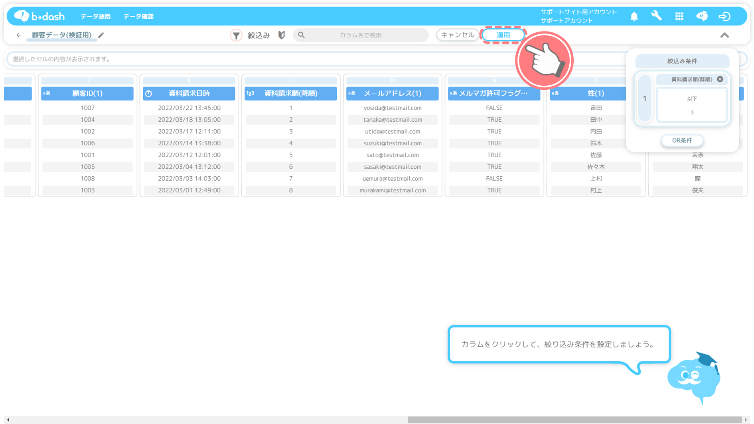
Task: Select the 顧客ID(1) column header
Action: tap(87, 93)
